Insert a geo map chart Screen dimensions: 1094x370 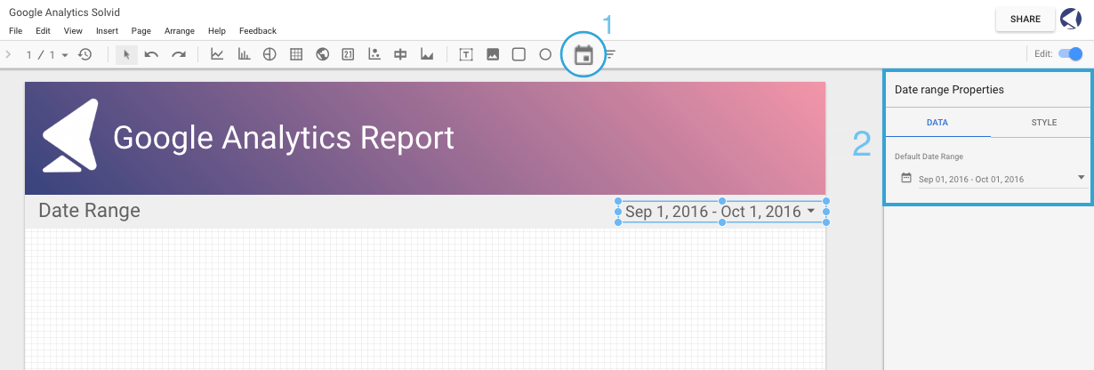(x=322, y=54)
